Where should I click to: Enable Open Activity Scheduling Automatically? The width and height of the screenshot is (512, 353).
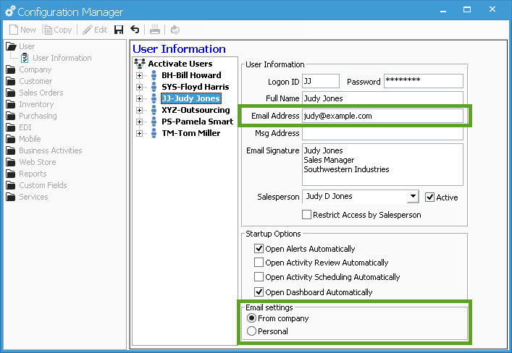(259, 277)
